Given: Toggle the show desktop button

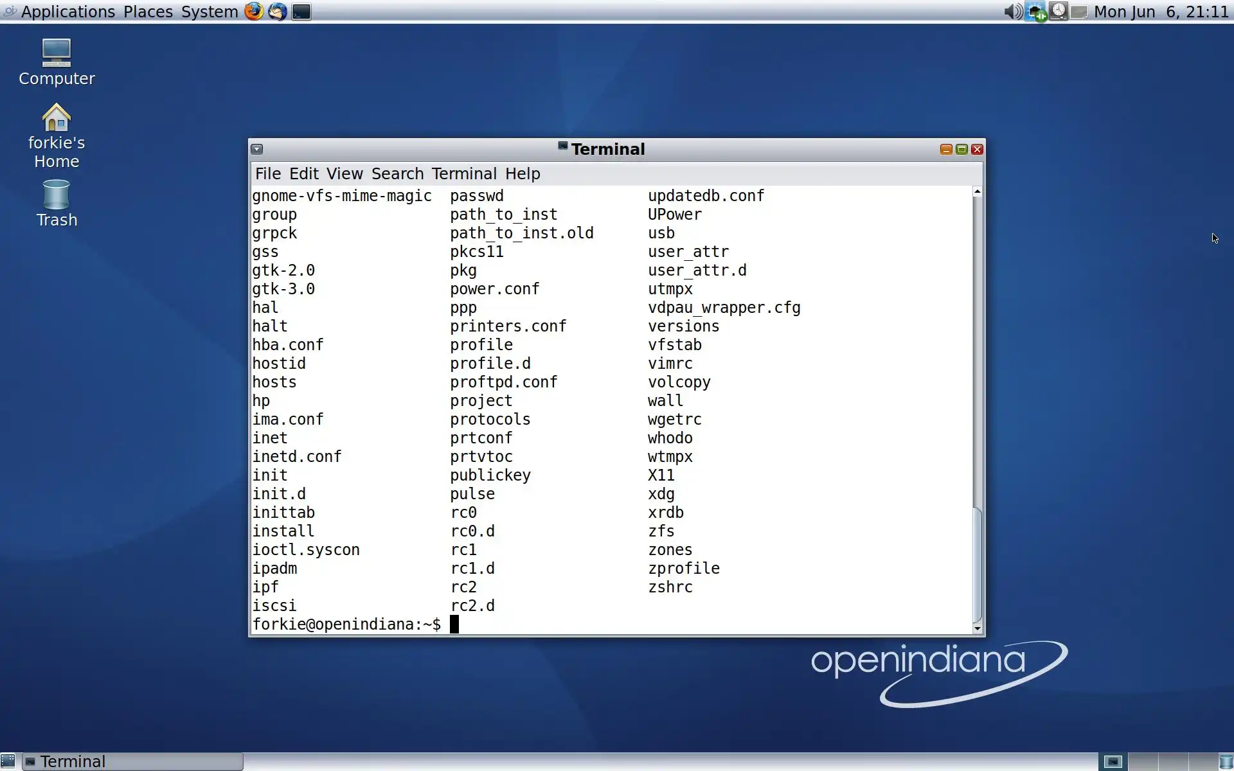Looking at the screenshot, I should pyautogui.click(x=8, y=762).
